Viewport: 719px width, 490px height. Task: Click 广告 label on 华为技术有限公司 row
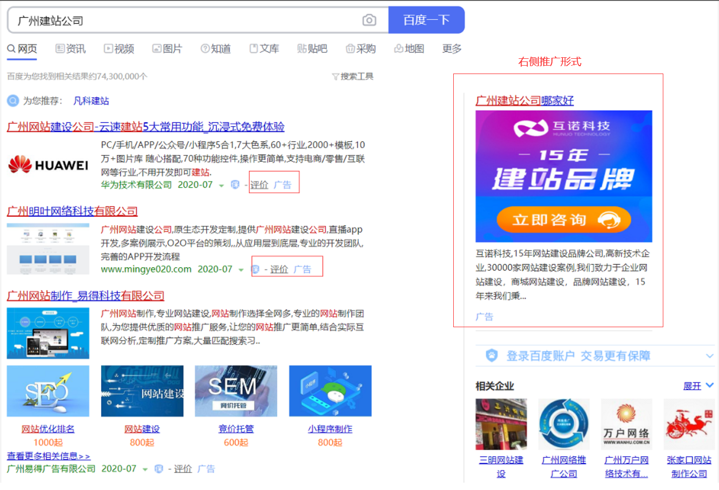(x=283, y=185)
